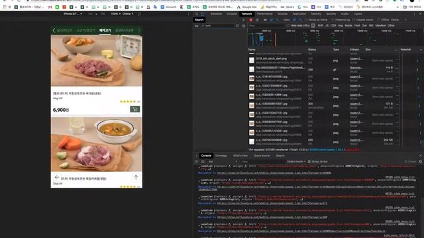Toggle Hide data URLs checkbox
This screenshot has width=424, height=238.
[288, 26]
